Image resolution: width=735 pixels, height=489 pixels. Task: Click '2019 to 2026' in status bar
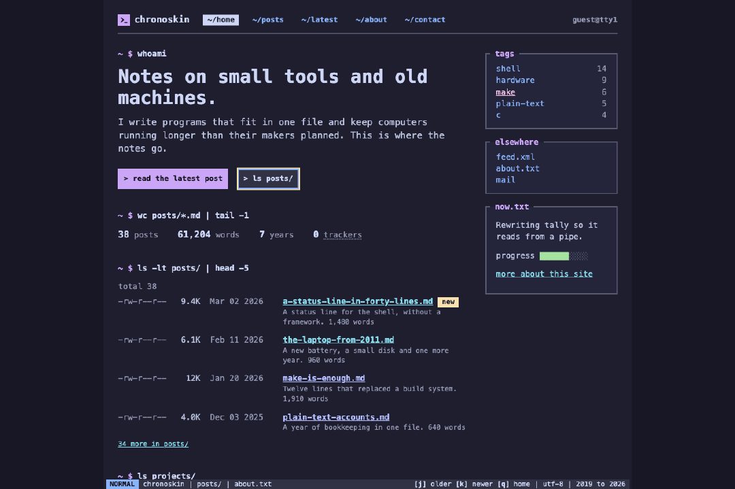click(x=600, y=484)
